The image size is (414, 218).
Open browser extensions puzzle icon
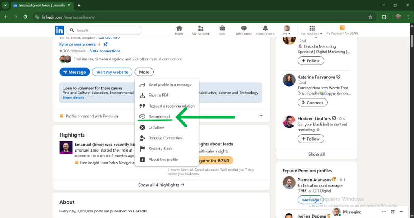point(384,17)
